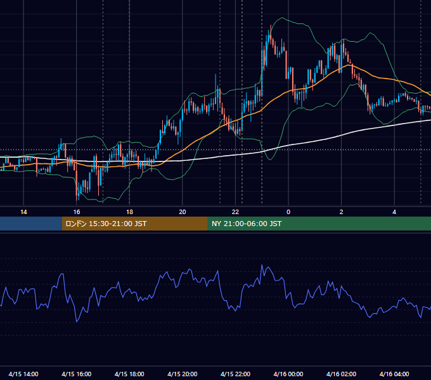Click the 4/15 20:00 indicator axis label
The width and height of the screenshot is (431, 380).
[183, 374]
